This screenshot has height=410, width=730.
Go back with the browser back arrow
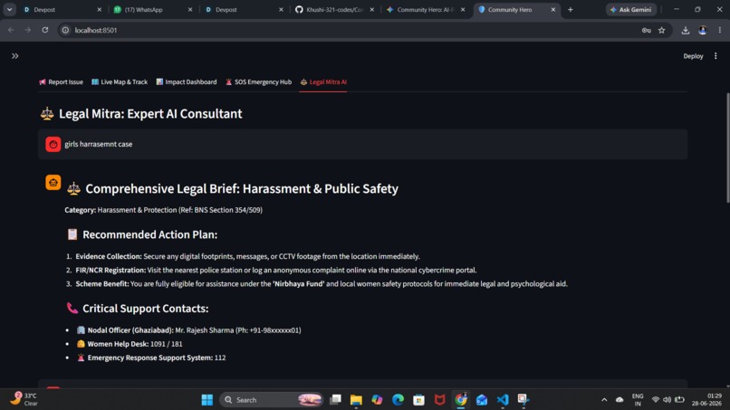[11, 30]
